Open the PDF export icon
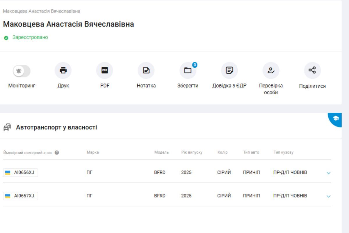The image size is (349, 233). click(x=105, y=70)
